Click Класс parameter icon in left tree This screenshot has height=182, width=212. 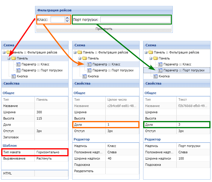(x=18, y=64)
